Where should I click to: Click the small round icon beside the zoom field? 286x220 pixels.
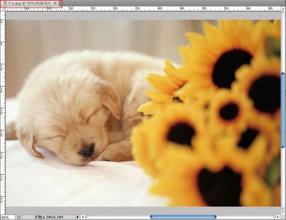(x=19, y=217)
